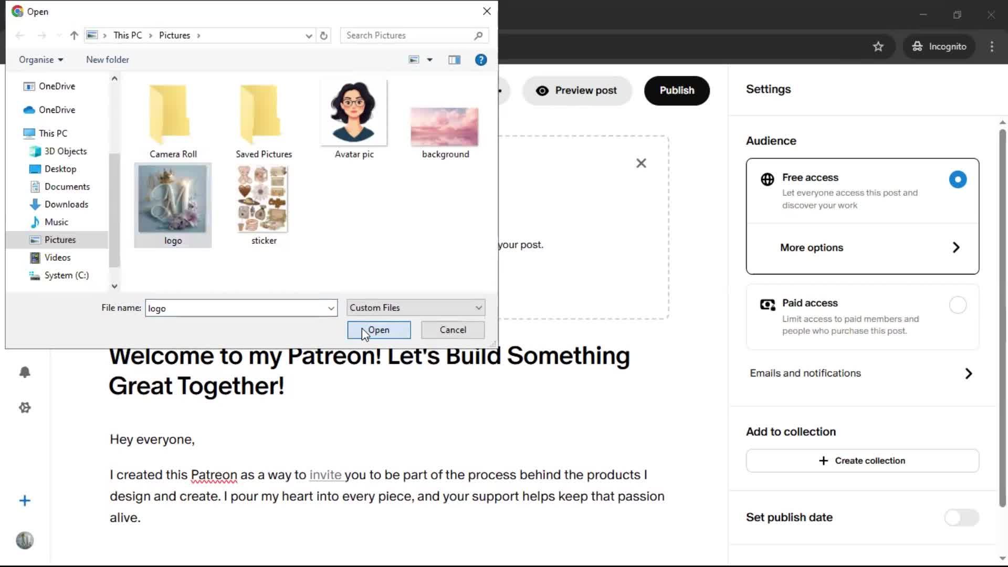Screen dimensions: 1008x567
Task: Open the Camera Roll folder
Action: click(x=173, y=121)
